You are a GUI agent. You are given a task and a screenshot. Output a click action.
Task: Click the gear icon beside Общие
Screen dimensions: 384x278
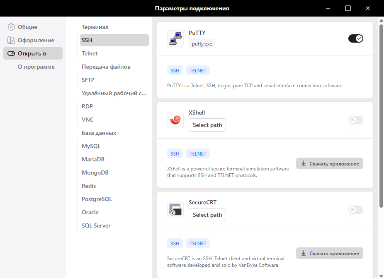[x=11, y=27]
